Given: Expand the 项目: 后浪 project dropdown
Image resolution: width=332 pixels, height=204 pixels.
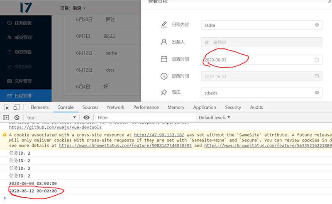Looking at the screenshot, I should tap(73, 8).
